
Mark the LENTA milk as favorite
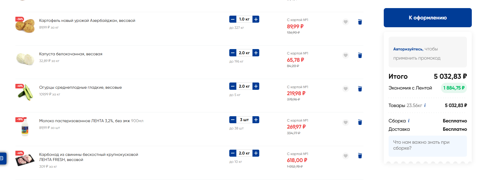(x=345, y=122)
